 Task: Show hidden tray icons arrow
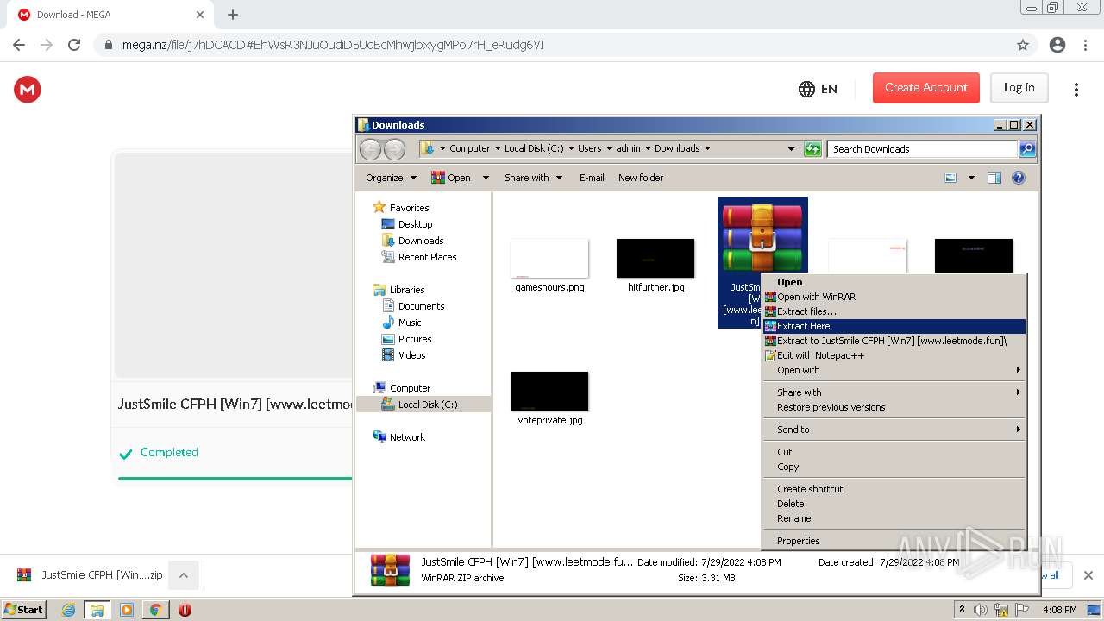click(962, 610)
